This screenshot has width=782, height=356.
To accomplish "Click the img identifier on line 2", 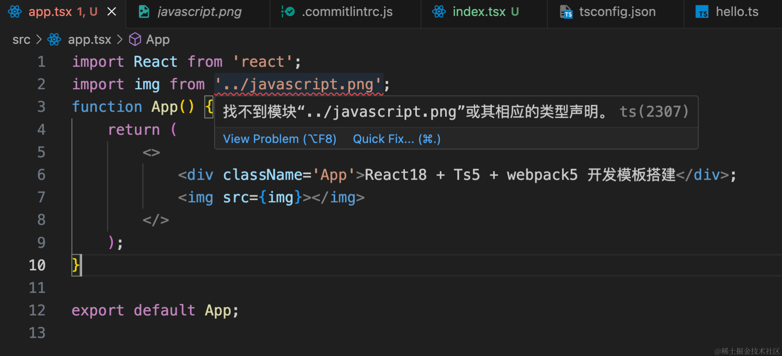I will (147, 85).
